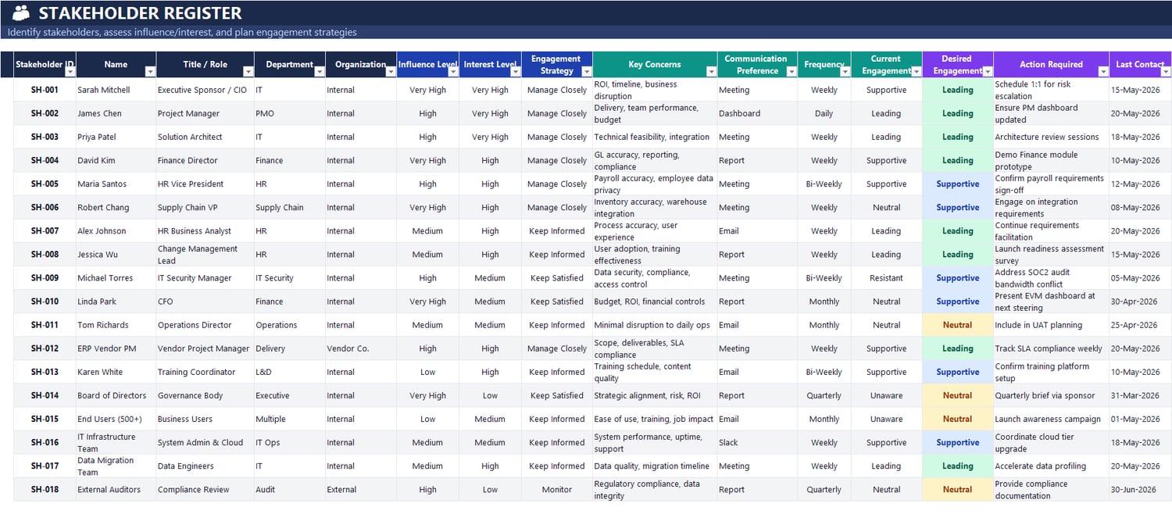Select the Karen White name cell
This screenshot has height=514, width=1172.
coord(116,372)
